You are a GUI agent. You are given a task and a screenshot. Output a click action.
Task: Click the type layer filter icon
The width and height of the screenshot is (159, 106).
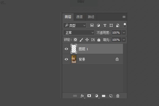[105, 25]
